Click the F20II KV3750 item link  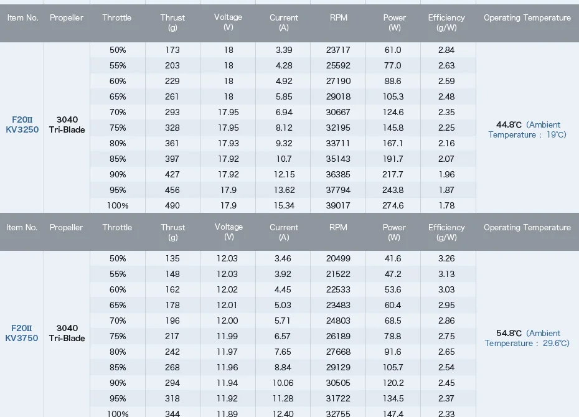(22, 333)
